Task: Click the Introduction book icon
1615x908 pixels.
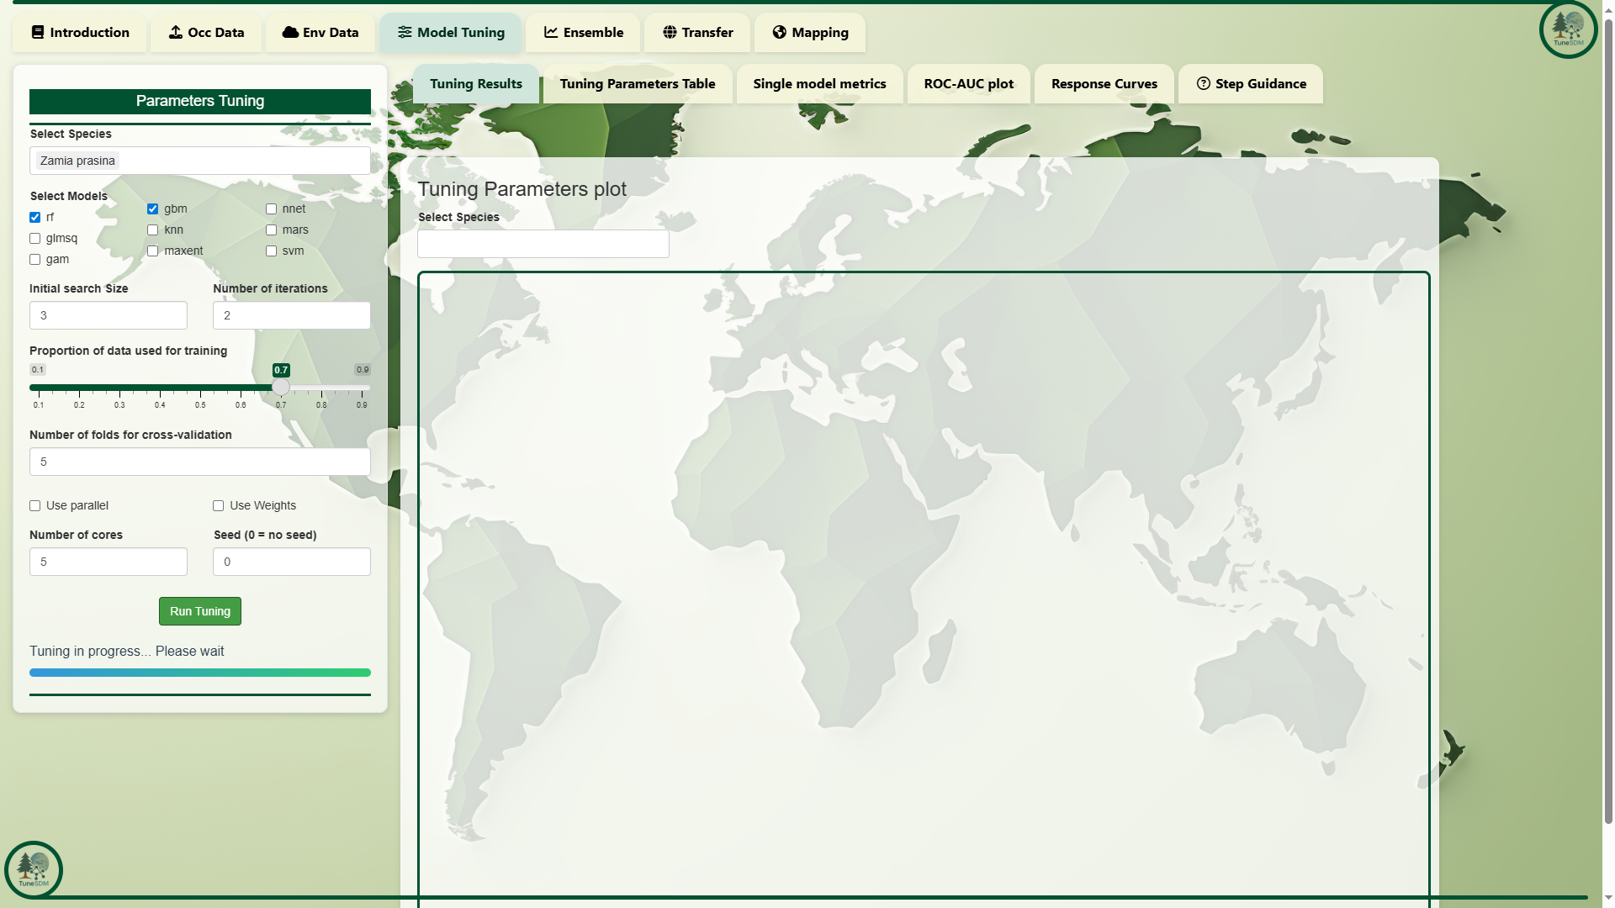Action: tap(38, 33)
